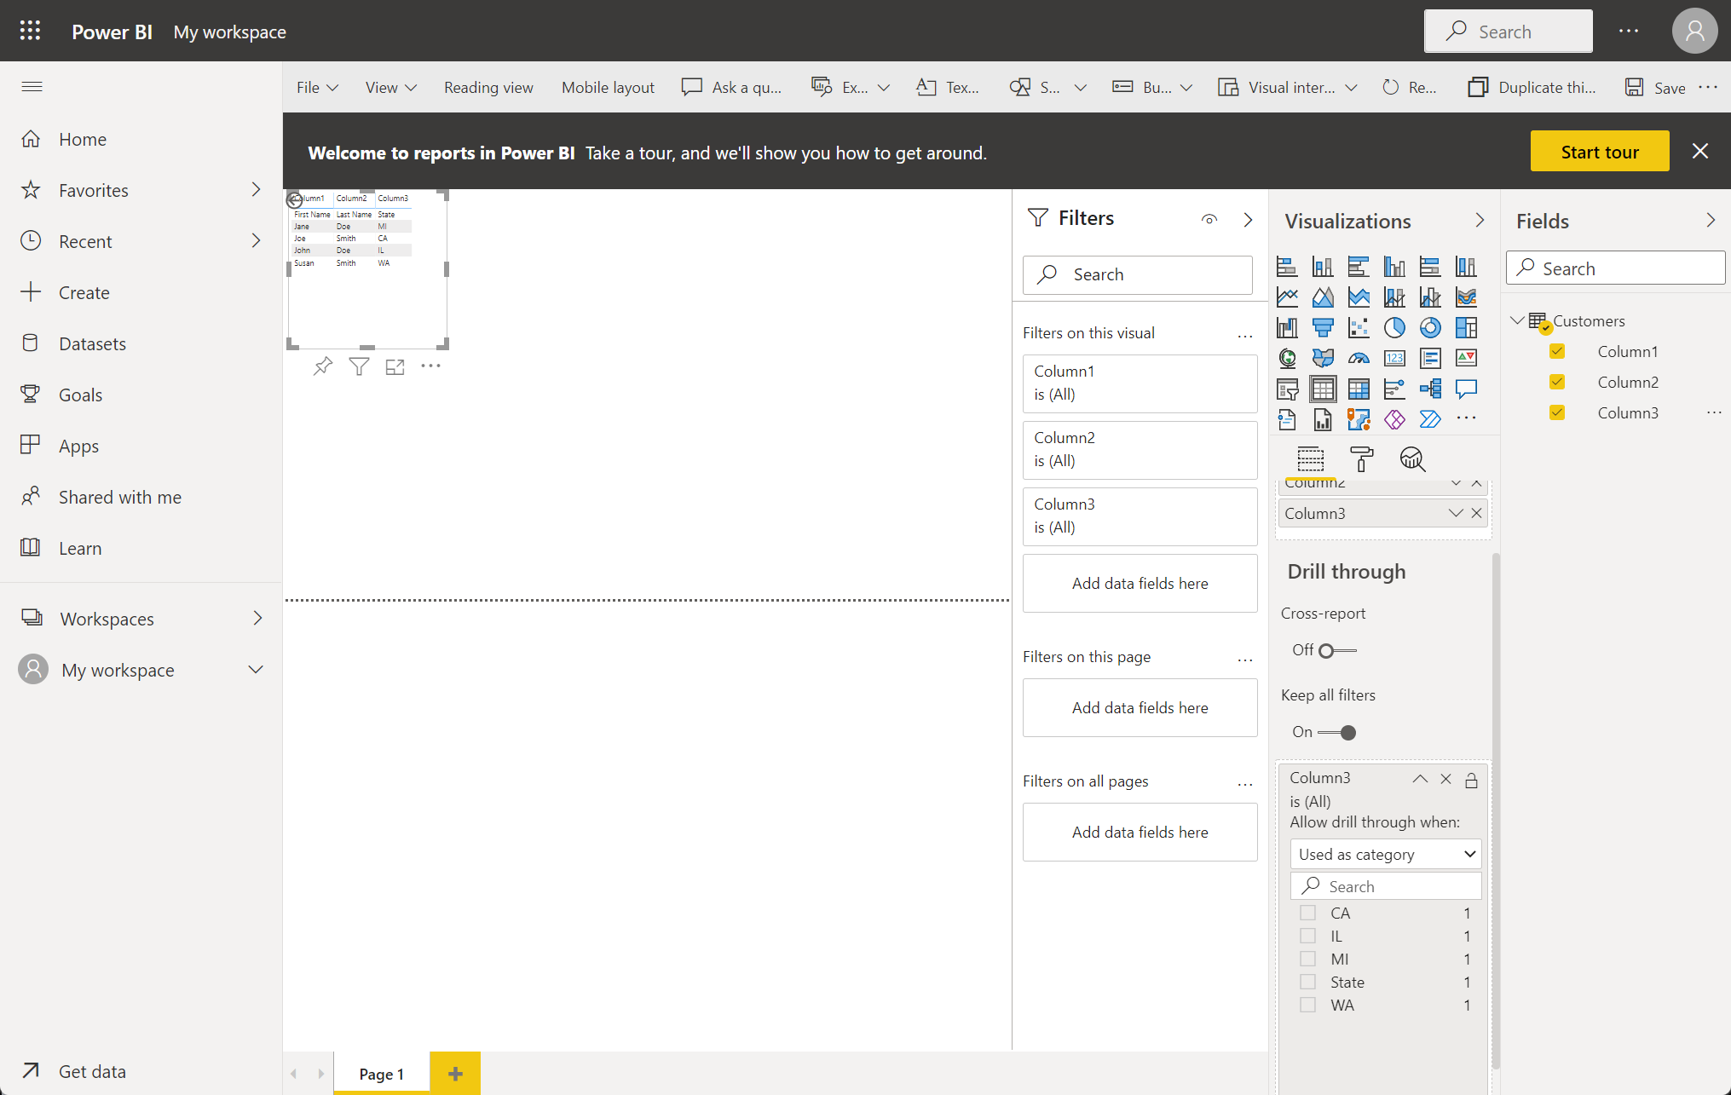Toggle the Cross-report switch on

point(1336,651)
